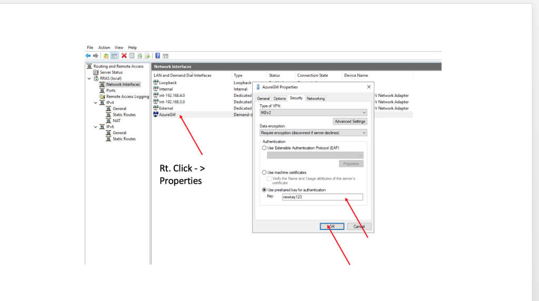The width and height of the screenshot is (539, 301).
Task: Click the Advanced Settings button
Action: [x=350, y=122]
